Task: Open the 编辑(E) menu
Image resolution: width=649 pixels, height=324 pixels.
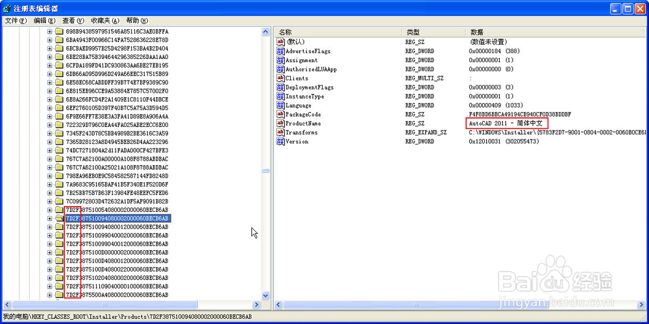Action: [x=44, y=20]
